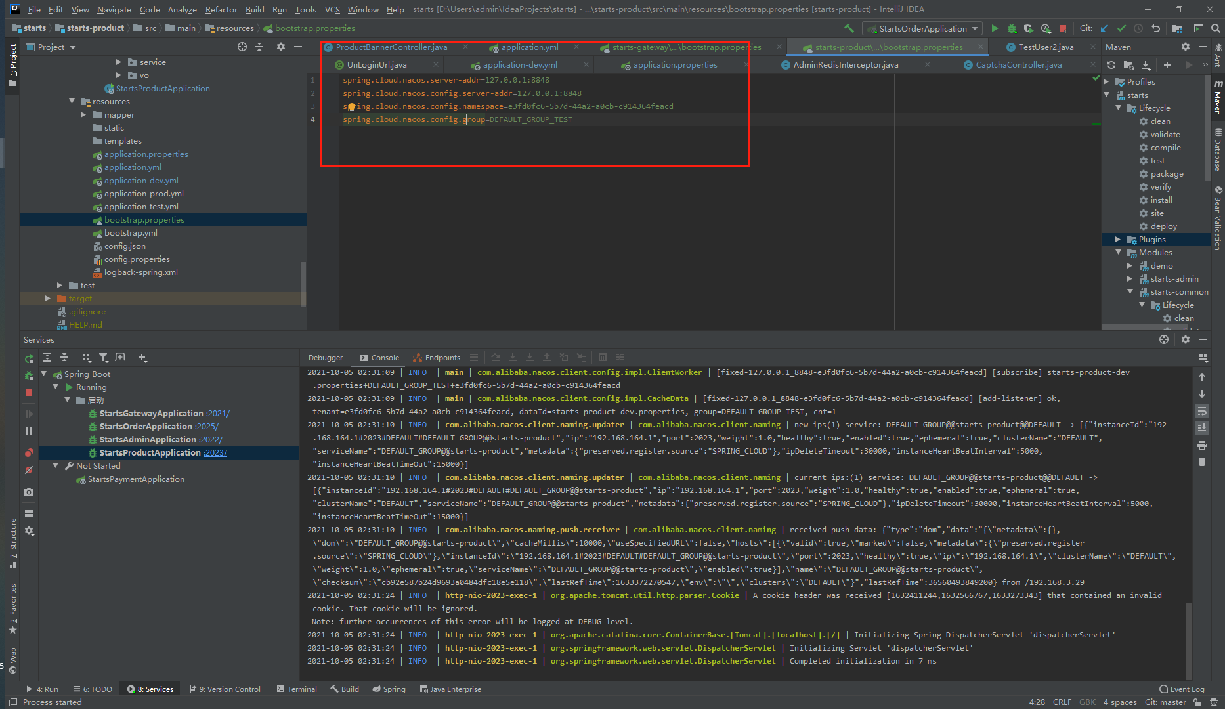Download Maven sources and documentation icon
1225x709 pixels.
click(x=1146, y=65)
